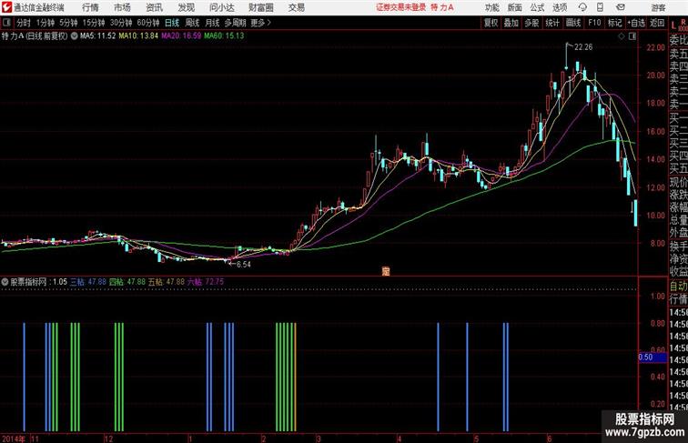The image size is (688, 443).
Task: Open the 行情 menu
Action: (90, 7)
